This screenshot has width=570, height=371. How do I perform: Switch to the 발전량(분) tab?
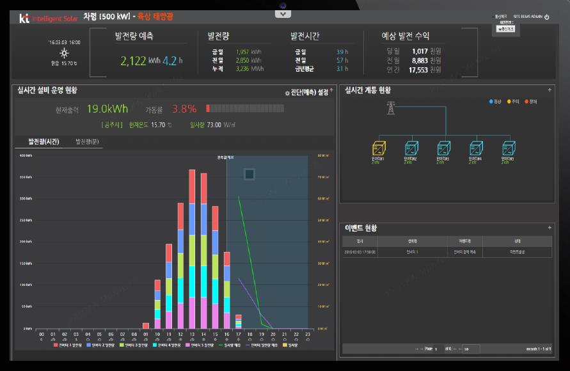click(x=87, y=141)
